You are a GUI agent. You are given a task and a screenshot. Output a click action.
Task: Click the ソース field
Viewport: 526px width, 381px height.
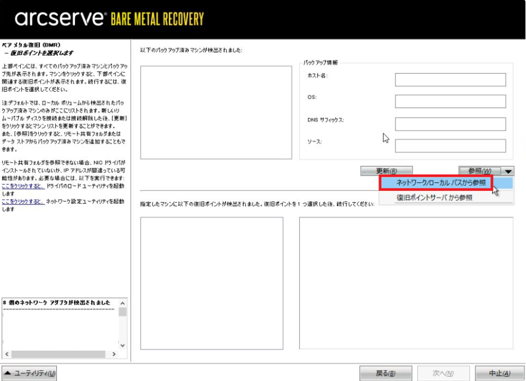coord(450,146)
